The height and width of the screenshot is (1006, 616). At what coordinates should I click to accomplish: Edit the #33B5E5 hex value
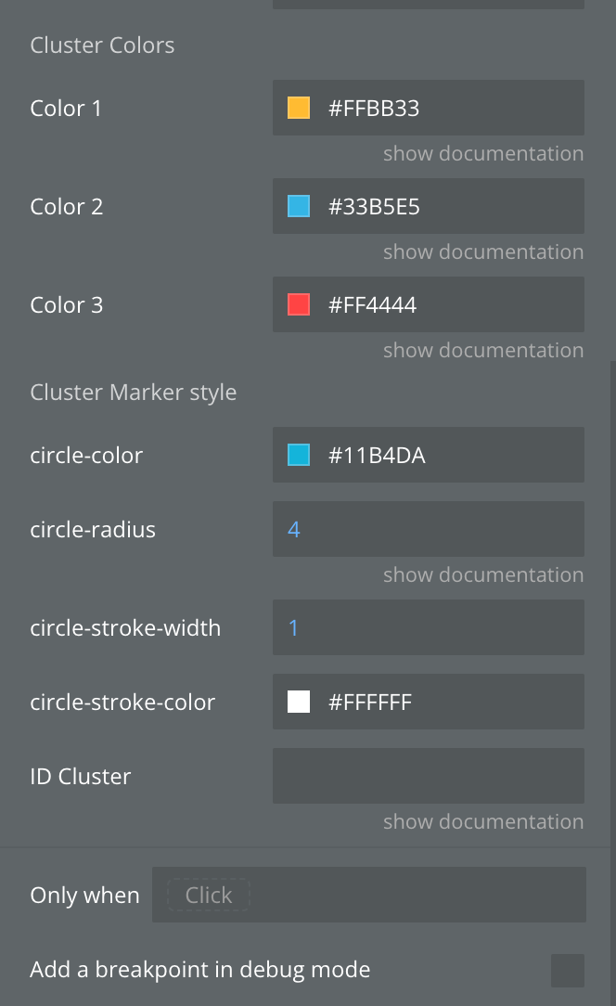pos(374,207)
